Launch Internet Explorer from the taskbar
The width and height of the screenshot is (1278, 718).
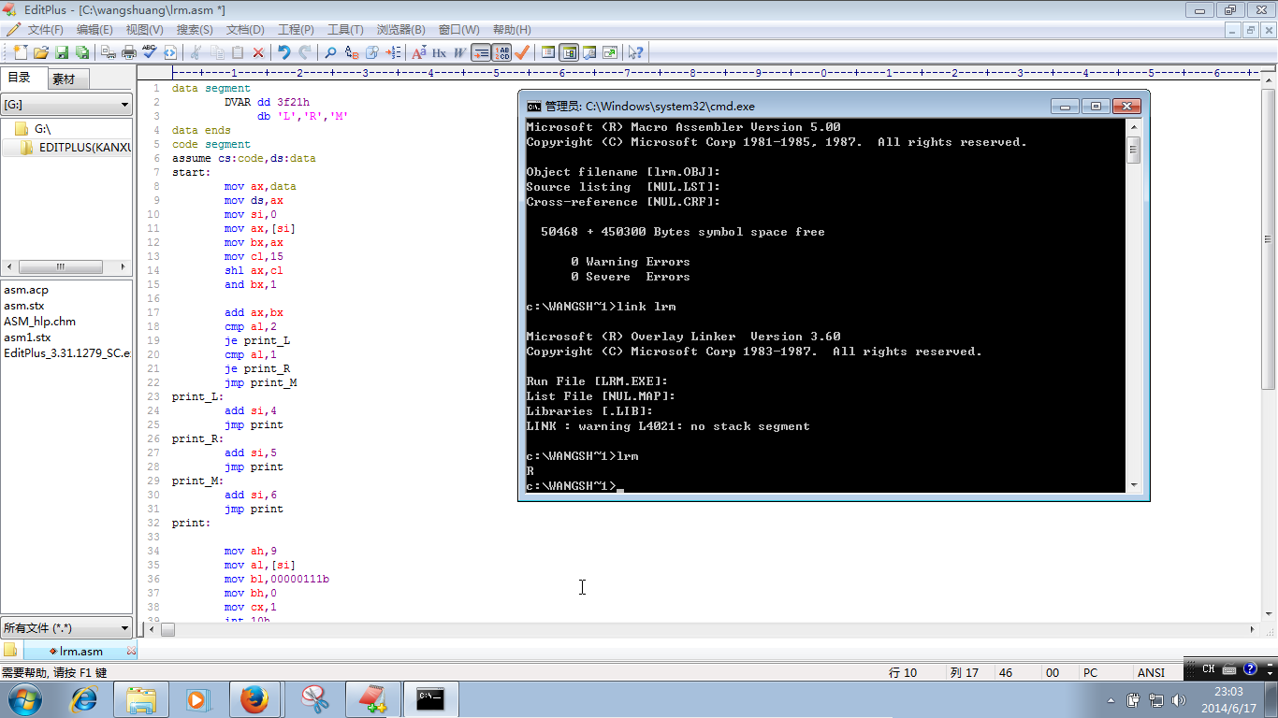(85, 699)
